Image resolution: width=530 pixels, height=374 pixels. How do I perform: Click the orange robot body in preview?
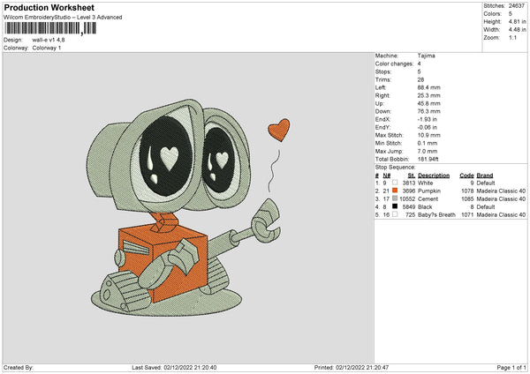pos(163,265)
